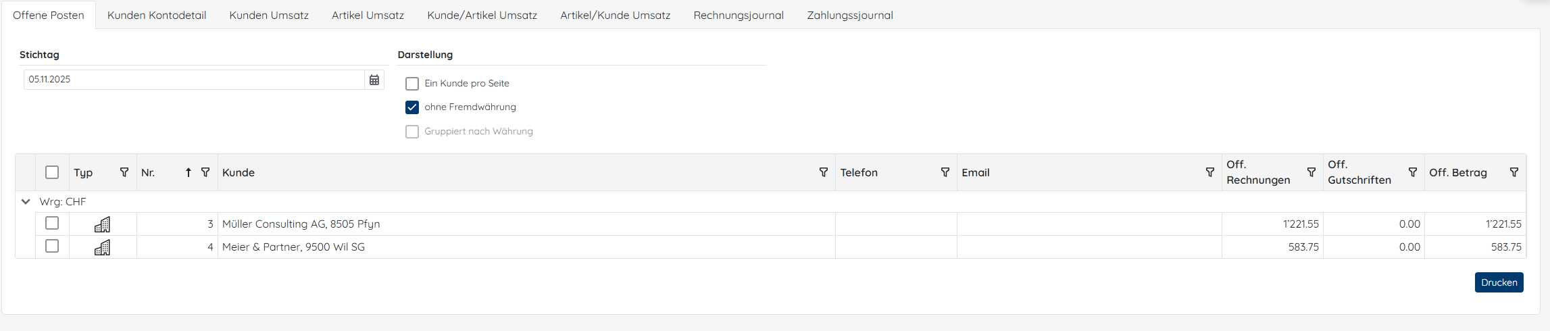Open filter for Off. Gutschriften column

1412,172
